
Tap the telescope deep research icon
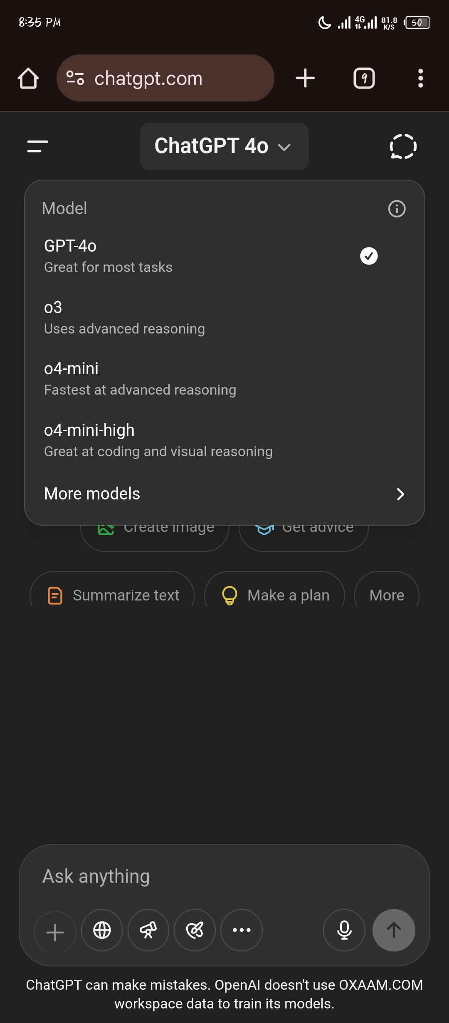148,930
